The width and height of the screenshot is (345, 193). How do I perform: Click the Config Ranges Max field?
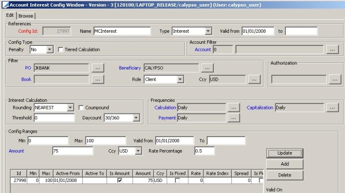coord(106,141)
